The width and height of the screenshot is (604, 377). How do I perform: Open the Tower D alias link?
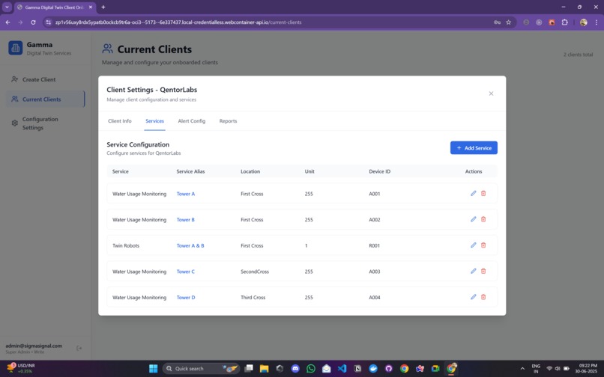(186, 298)
